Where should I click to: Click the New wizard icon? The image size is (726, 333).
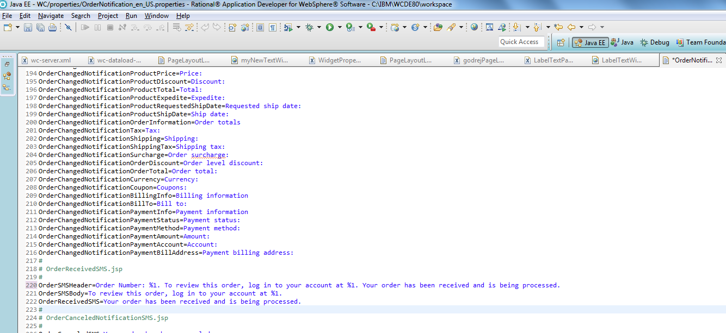(7, 27)
